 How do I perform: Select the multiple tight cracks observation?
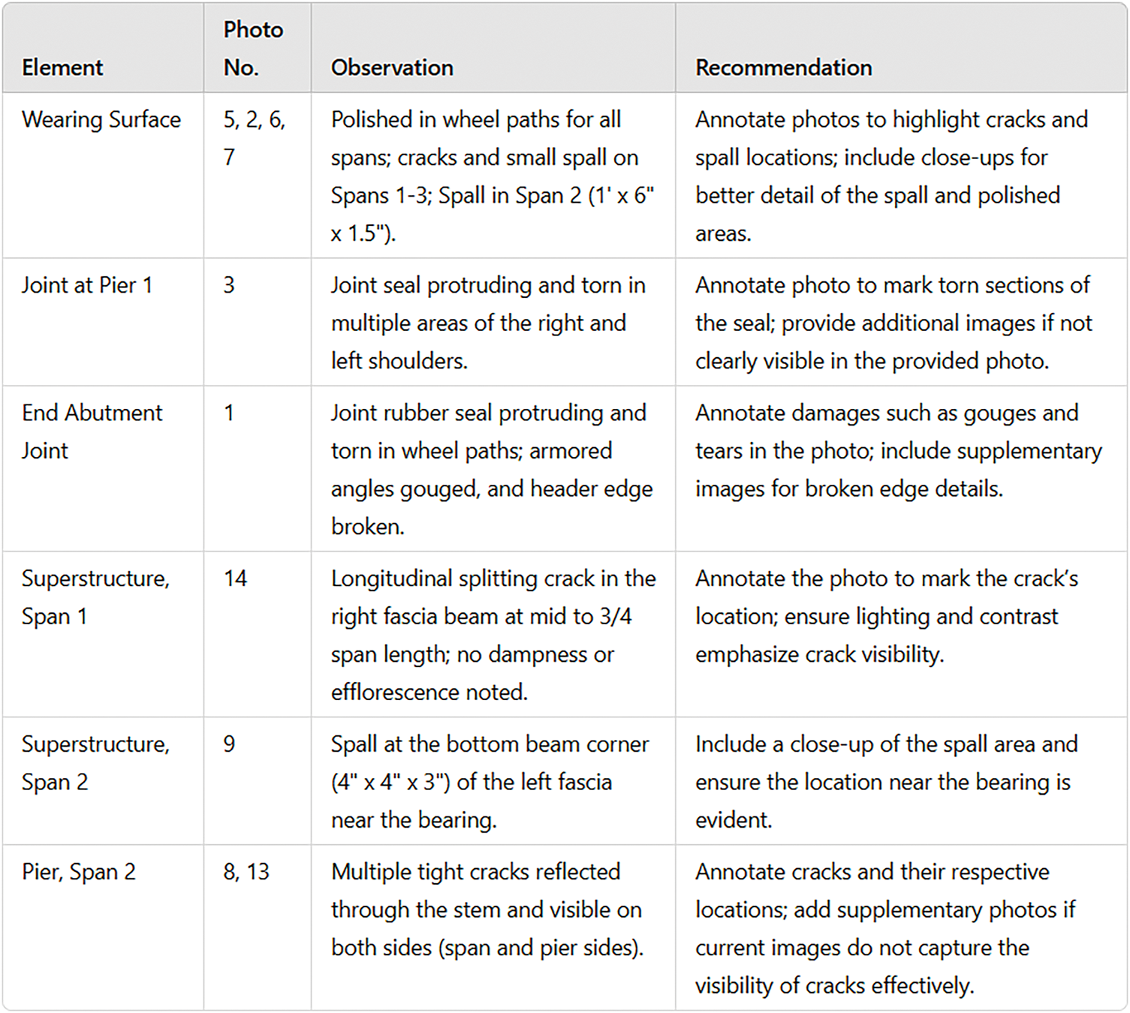487,909
